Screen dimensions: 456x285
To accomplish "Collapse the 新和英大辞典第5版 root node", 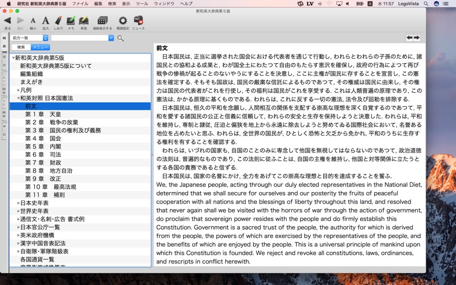I will (x=13, y=58).
